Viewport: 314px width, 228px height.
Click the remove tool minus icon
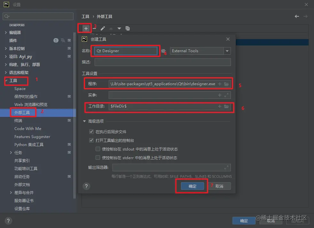[x=94, y=28]
